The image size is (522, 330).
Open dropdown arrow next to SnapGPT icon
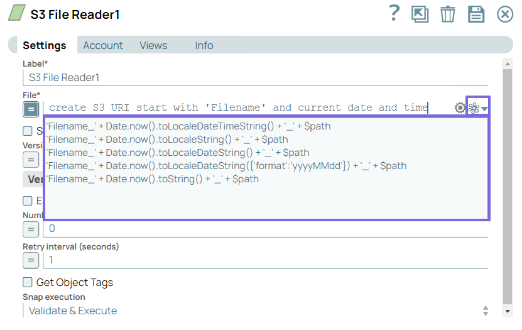[x=484, y=109]
